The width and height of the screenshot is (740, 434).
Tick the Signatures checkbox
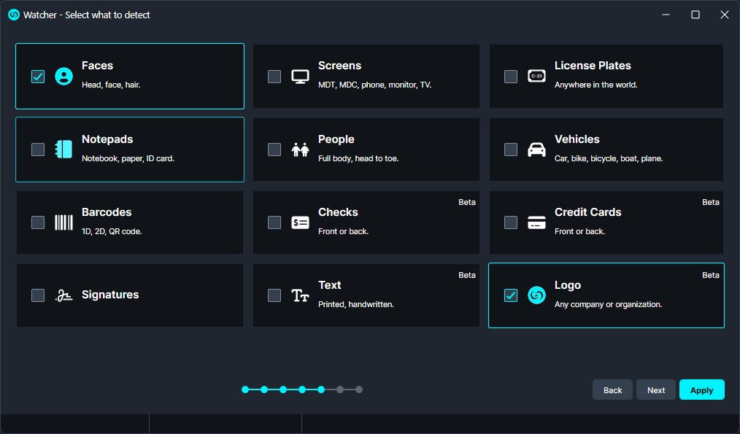38,295
